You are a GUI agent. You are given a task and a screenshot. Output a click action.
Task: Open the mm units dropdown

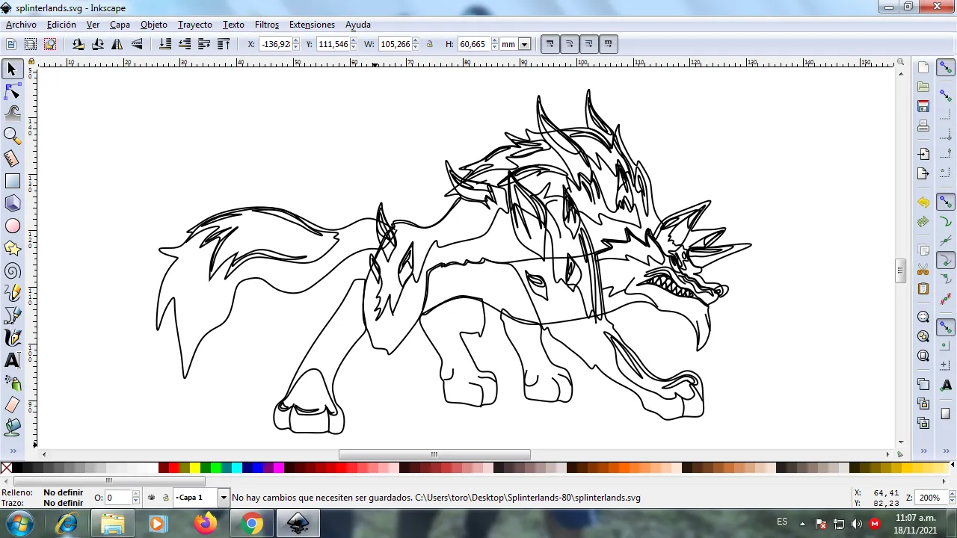[524, 44]
